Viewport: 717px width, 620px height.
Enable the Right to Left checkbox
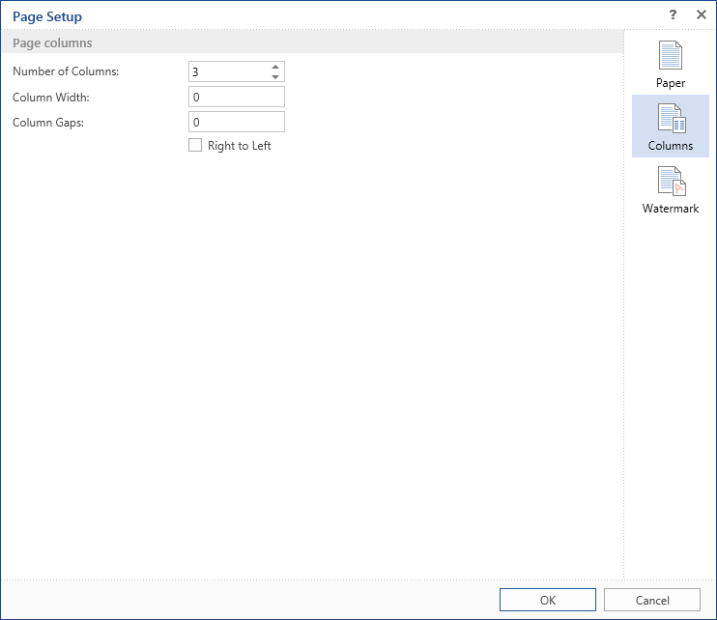coord(195,146)
